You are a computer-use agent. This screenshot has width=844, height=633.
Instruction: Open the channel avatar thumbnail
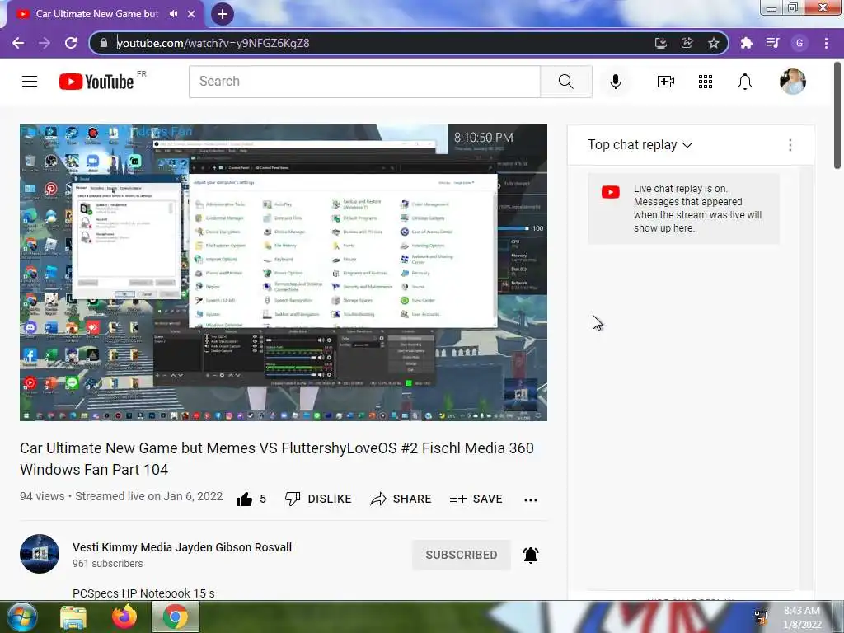pyautogui.click(x=40, y=554)
